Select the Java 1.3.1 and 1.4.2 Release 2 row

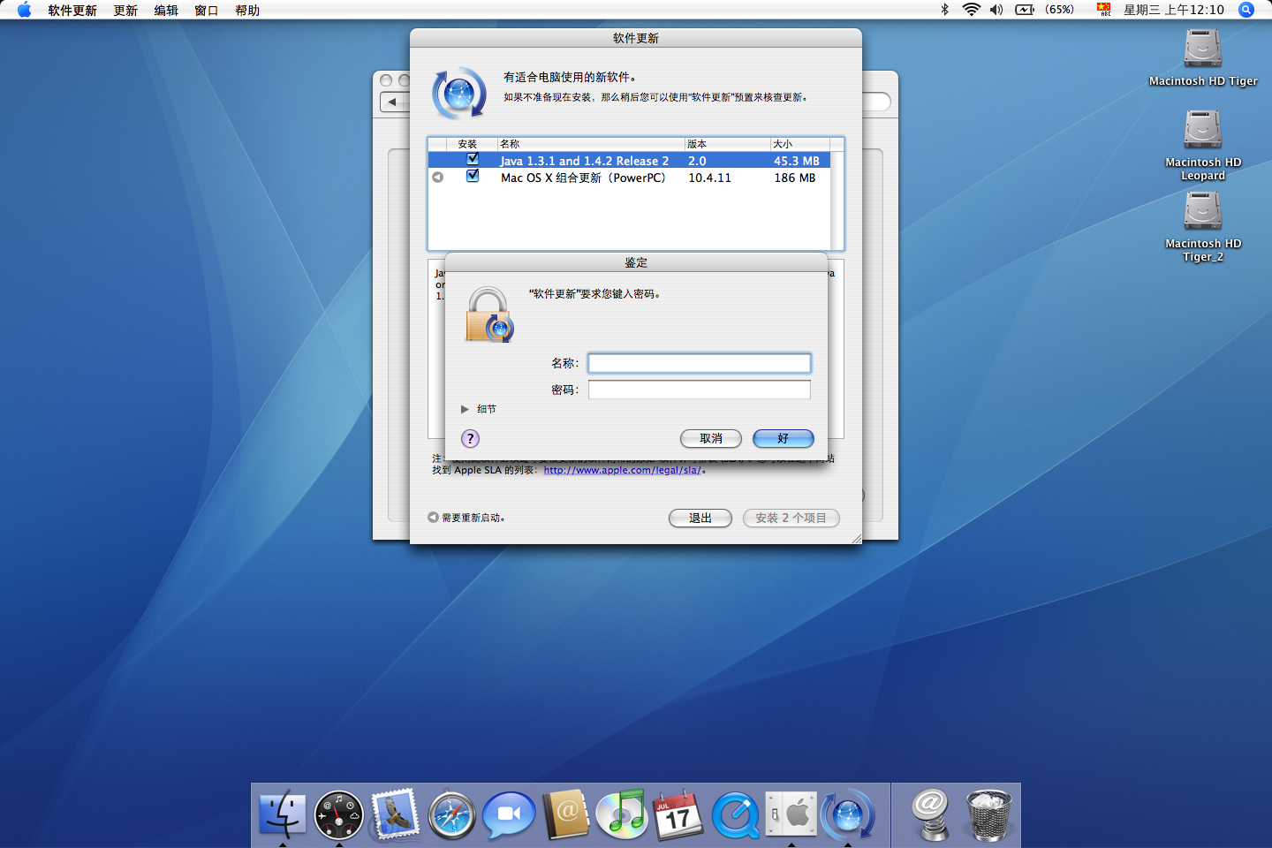(x=629, y=161)
